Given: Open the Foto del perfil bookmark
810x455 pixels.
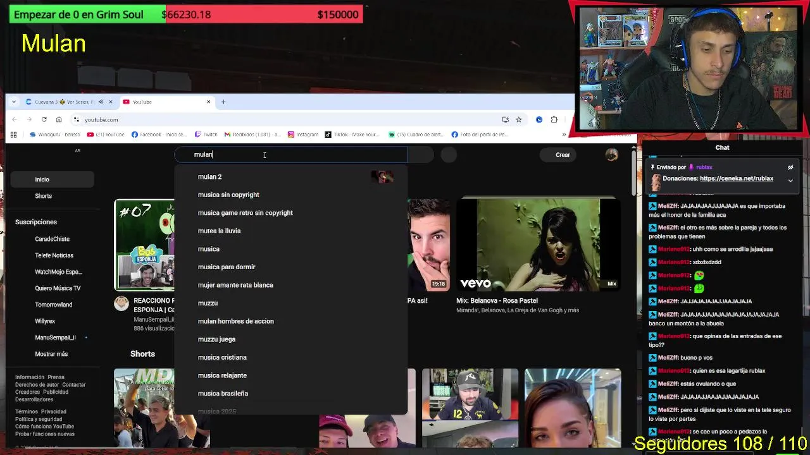Looking at the screenshot, I should 480,135.
